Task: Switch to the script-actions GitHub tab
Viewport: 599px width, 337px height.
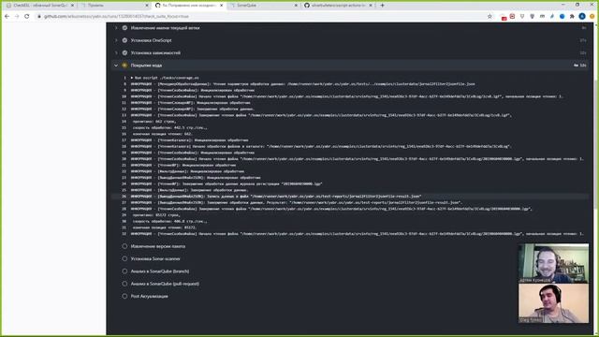Action: pos(338,6)
